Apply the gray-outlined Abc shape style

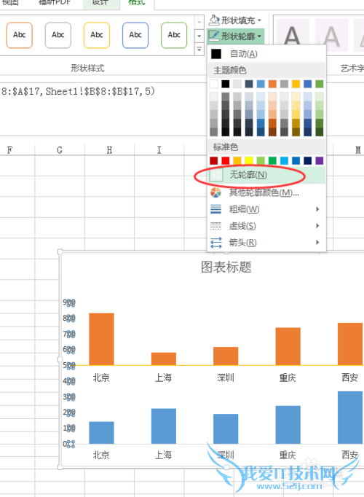tap(58, 35)
